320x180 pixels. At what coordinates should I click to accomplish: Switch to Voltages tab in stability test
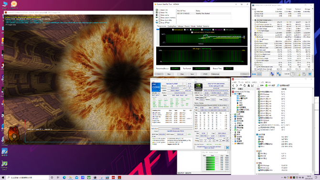(181, 26)
